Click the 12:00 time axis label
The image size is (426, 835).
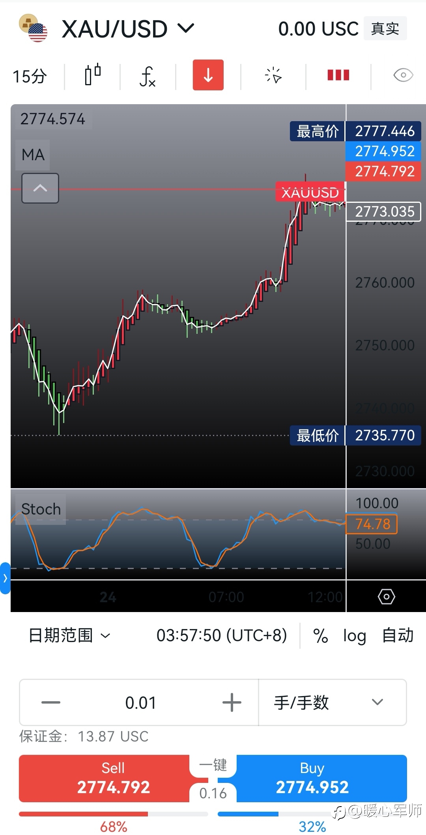(x=325, y=597)
